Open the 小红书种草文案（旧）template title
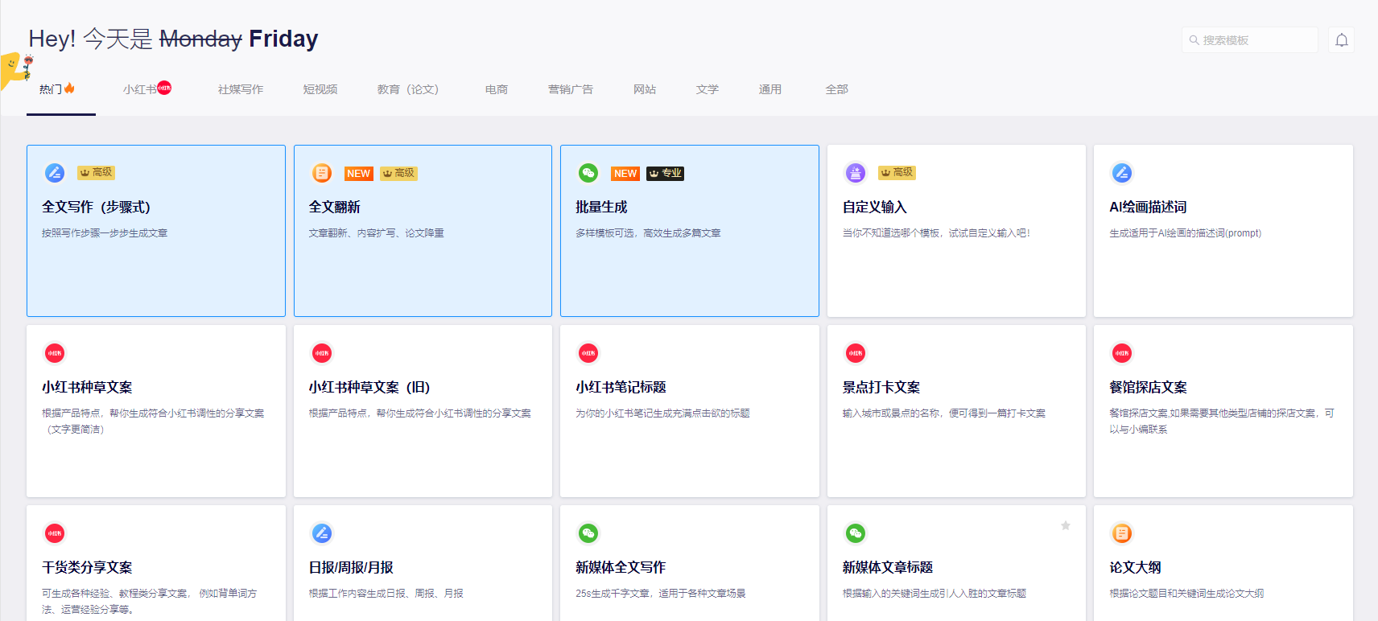The width and height of the screenshot is (1378, 621). (x=369, y=387)
